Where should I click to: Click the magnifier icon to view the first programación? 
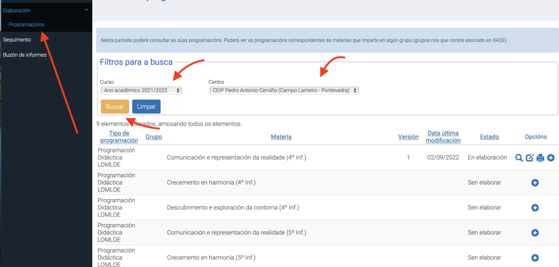[x=519, y=158]
